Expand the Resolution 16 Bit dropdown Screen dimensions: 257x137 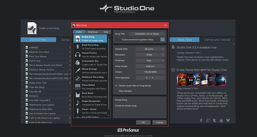coord(150,55)
